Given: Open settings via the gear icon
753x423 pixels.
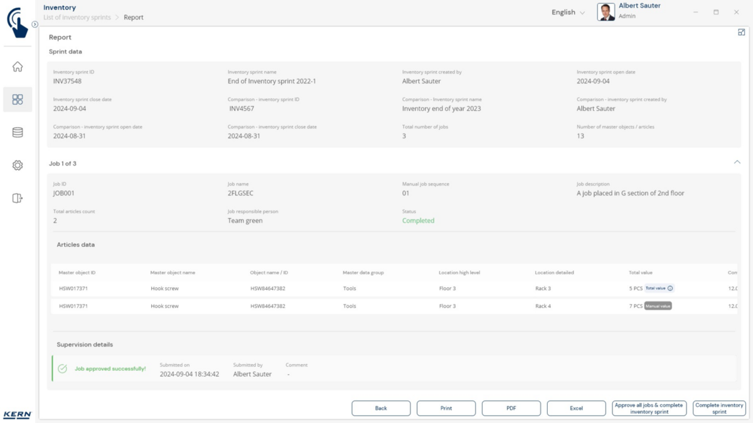Looking at the screenshot, I should (x=18, y=165).
